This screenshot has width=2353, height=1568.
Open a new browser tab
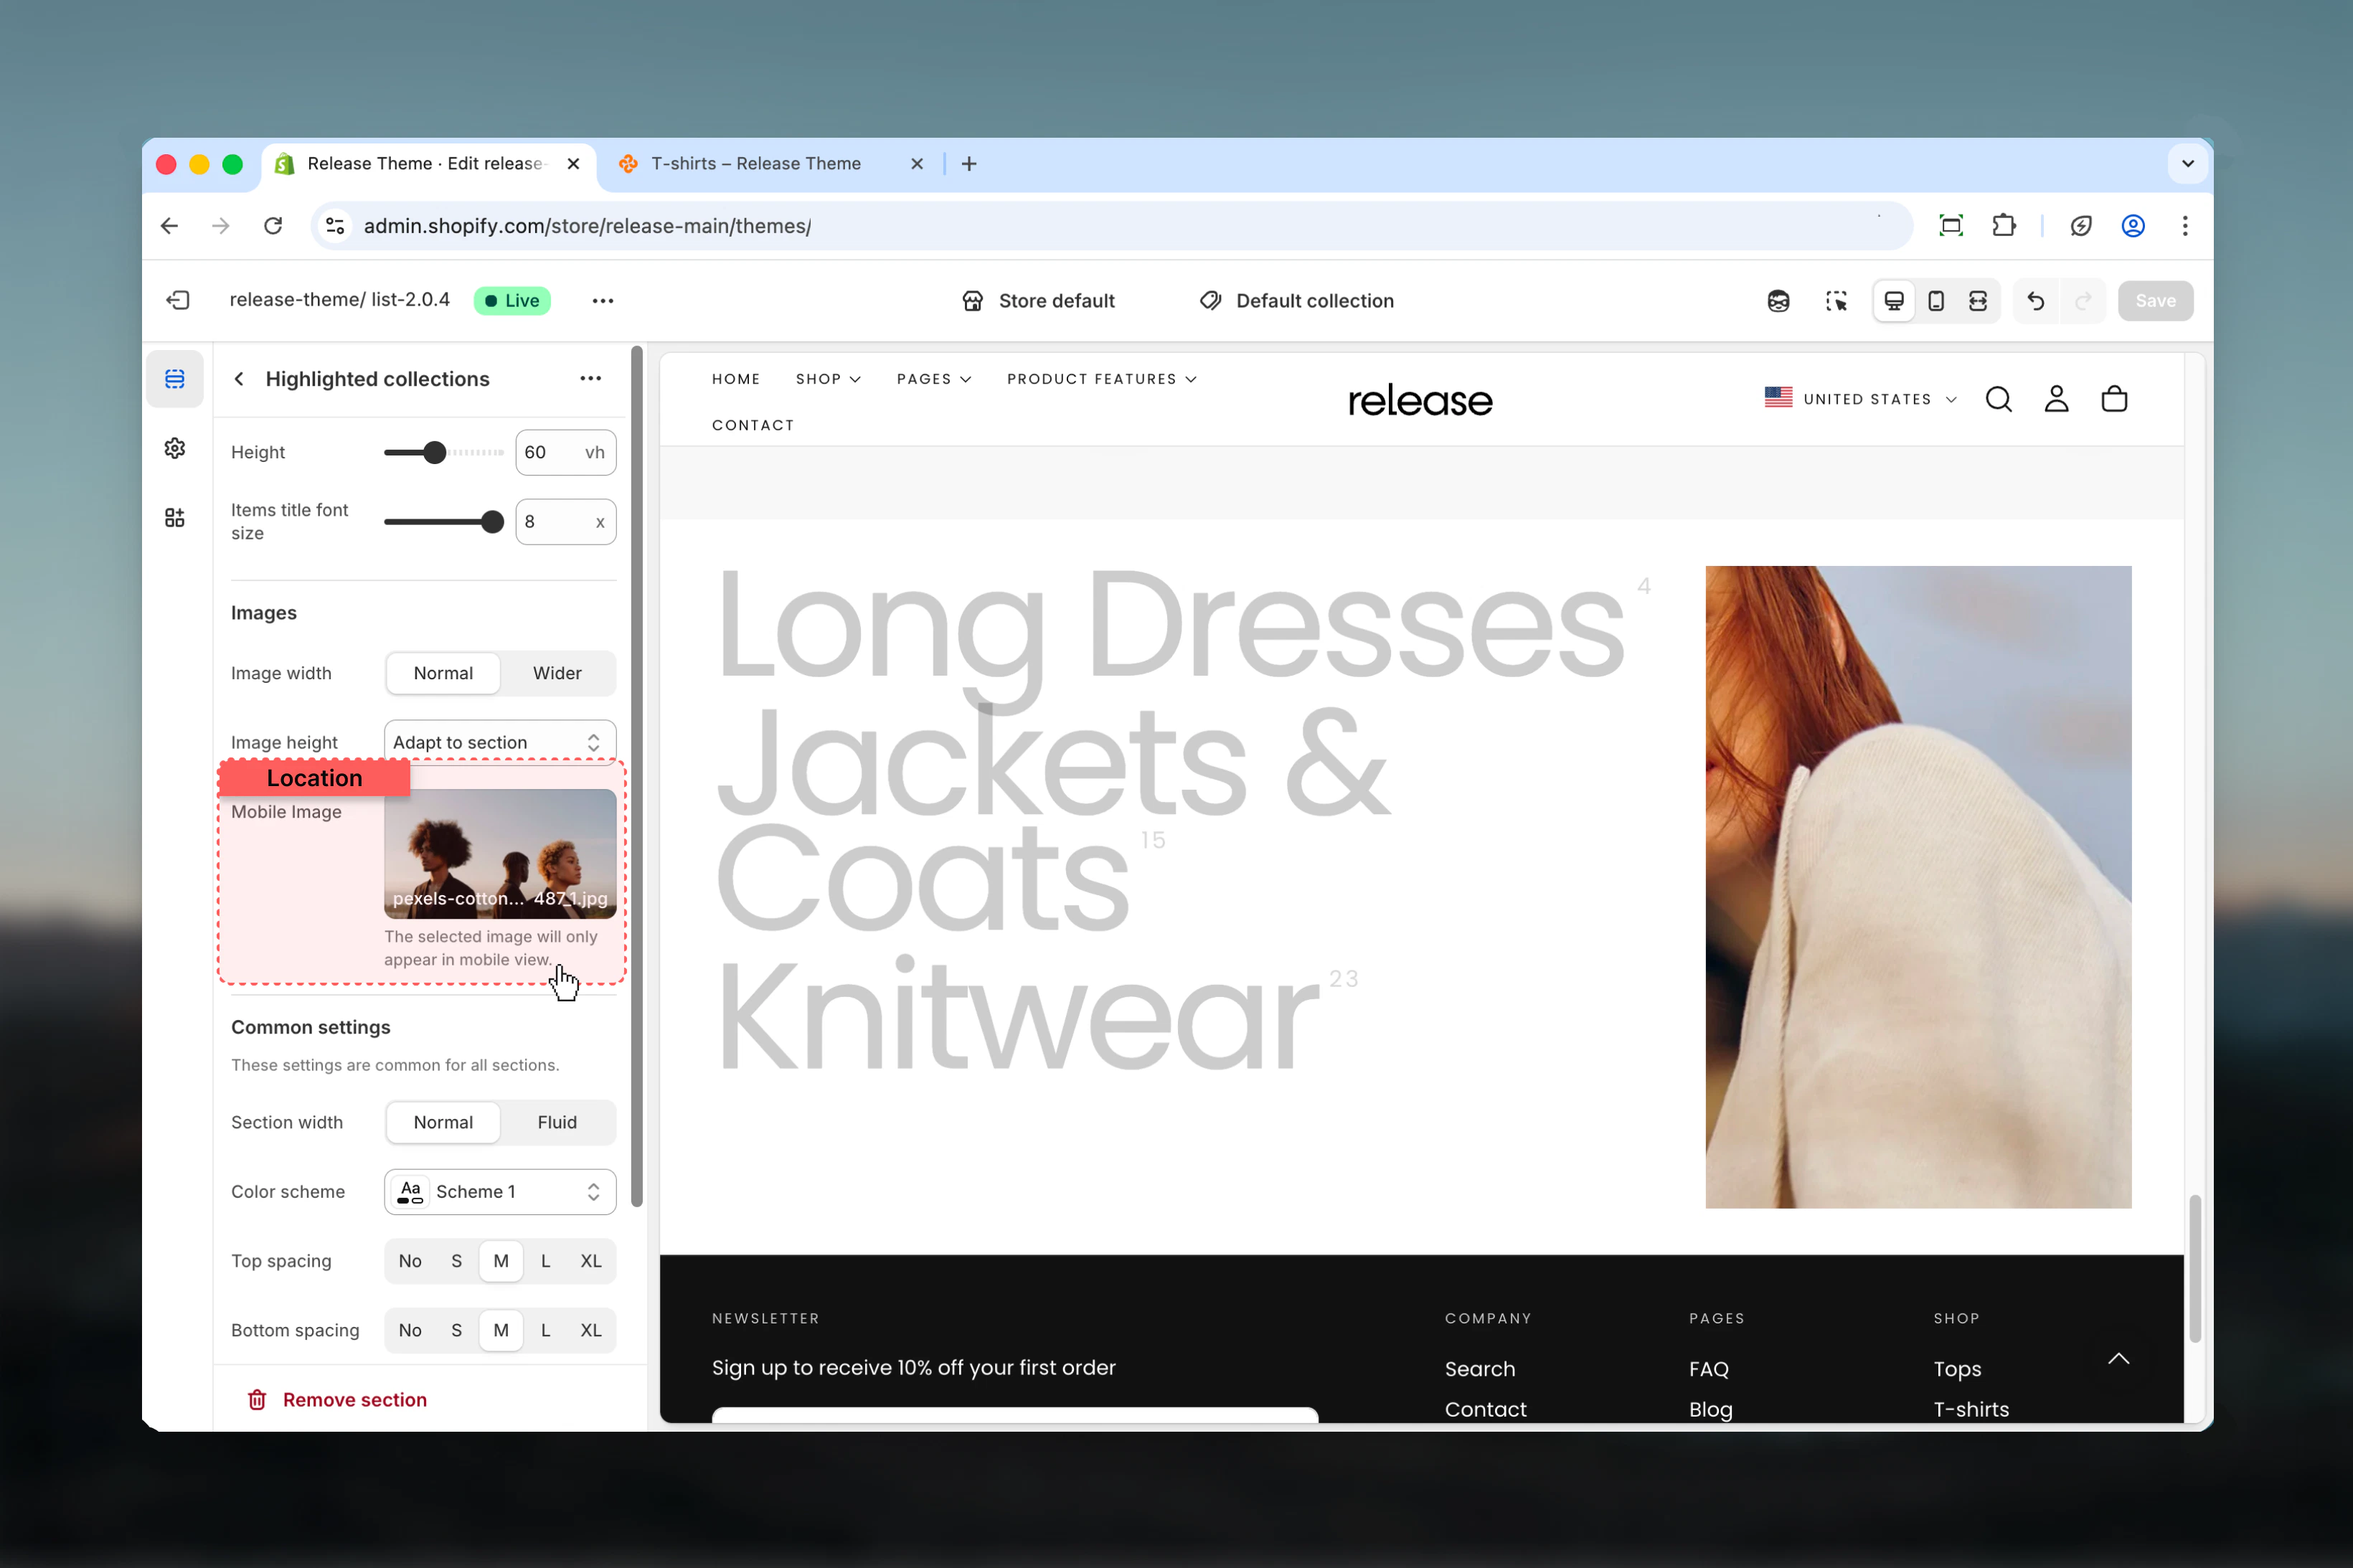[x=968, y=164]
